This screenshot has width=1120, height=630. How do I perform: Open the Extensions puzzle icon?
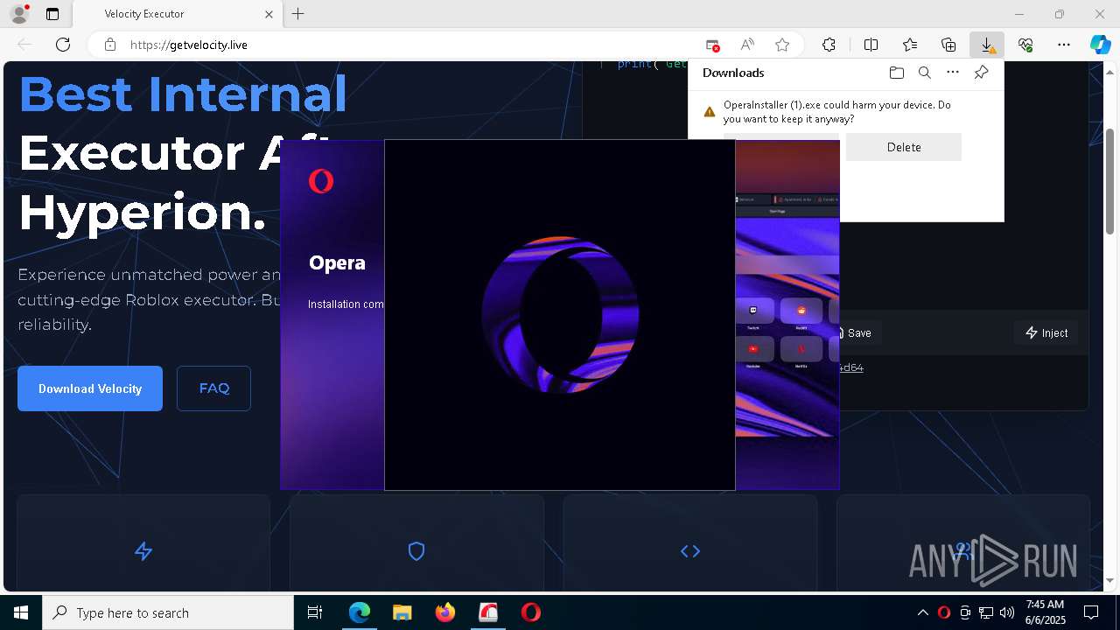(829, 45)
